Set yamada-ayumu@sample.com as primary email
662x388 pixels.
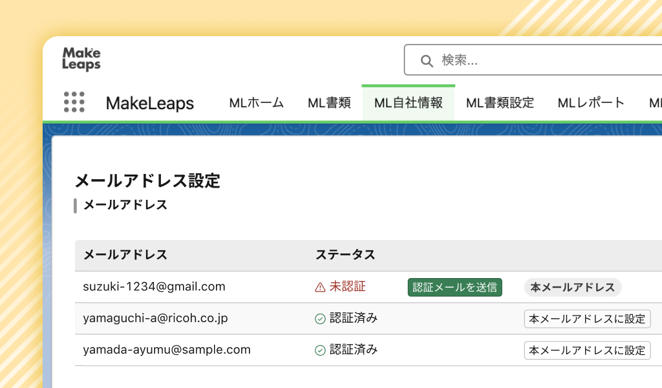(x=587, y=350)
